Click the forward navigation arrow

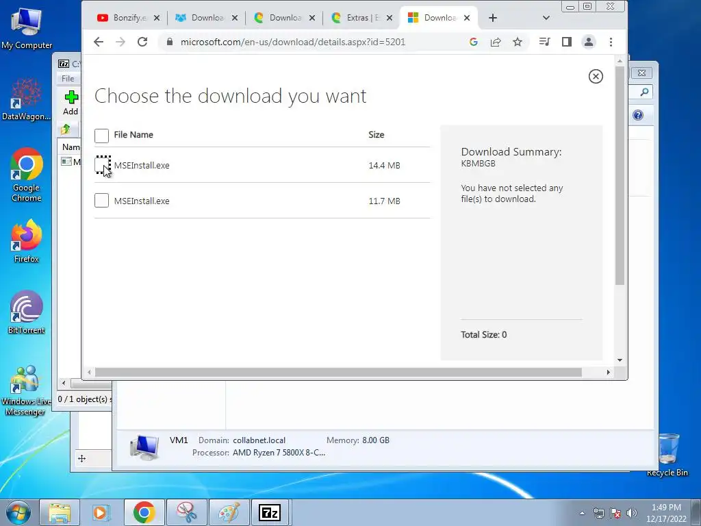tap(120, 42)
